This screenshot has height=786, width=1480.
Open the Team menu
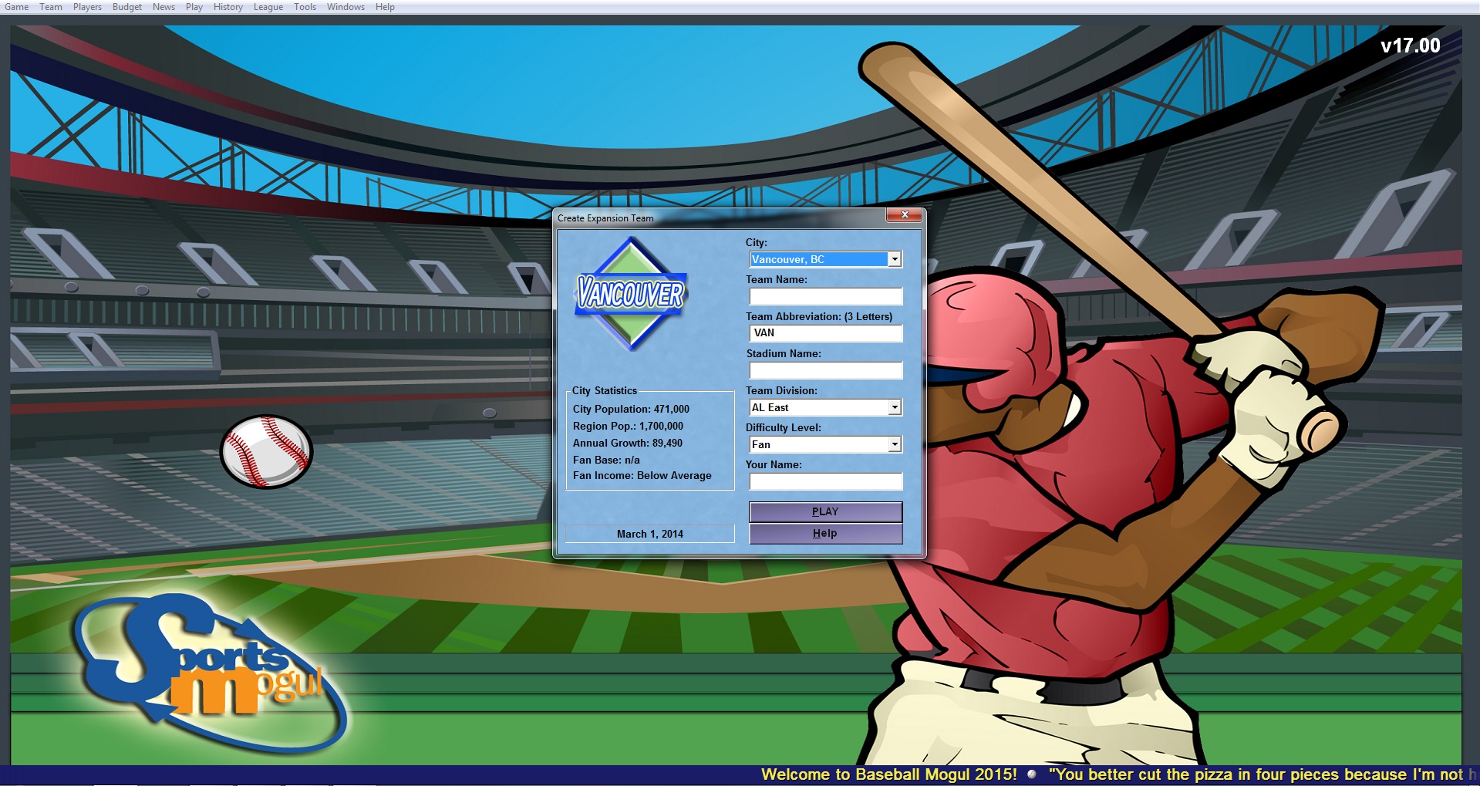click(51, 6)
